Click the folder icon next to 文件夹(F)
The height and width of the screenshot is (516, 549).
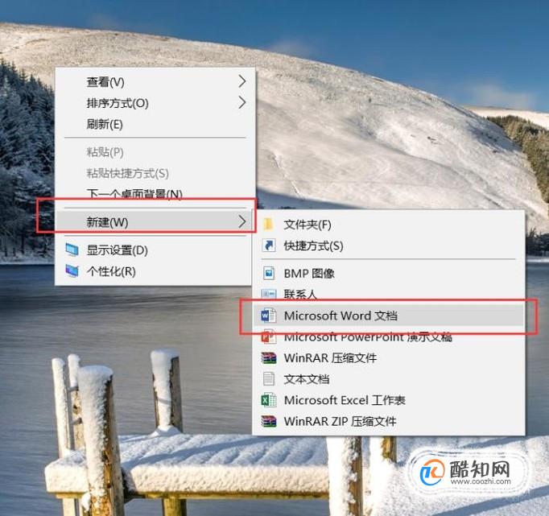tap(268, 224)
